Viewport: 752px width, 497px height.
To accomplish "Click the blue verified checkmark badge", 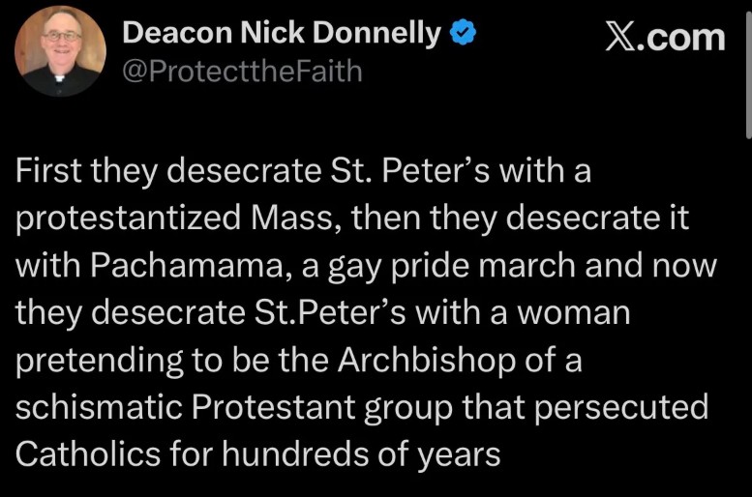I will pos(465,34).
